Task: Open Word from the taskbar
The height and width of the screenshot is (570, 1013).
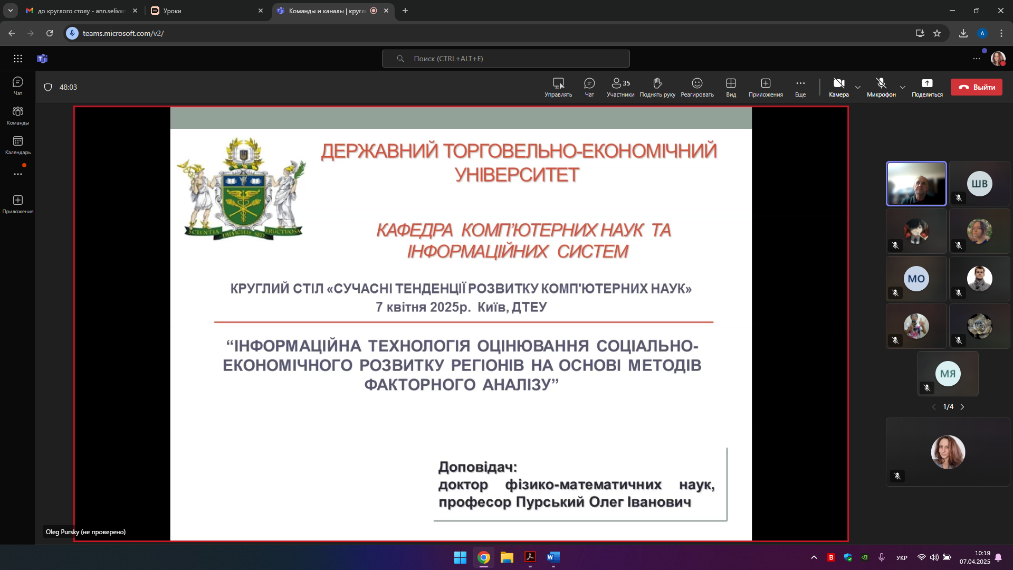Action: [x=553, y=557]
